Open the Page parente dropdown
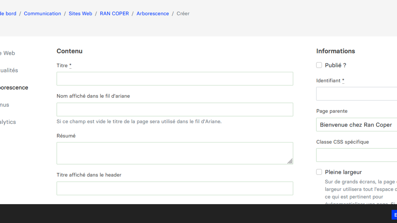Viewport: 397px width, 223px height. pyautogui.click(x=357, y=125)
